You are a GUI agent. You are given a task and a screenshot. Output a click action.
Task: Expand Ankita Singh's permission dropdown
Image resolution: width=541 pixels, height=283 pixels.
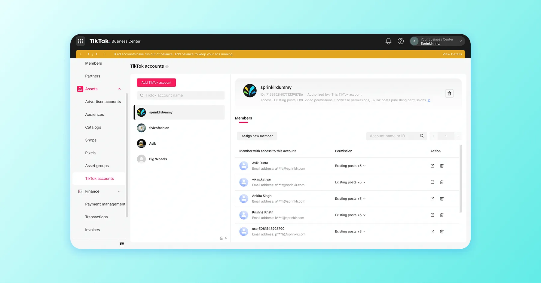coord(350,199)
